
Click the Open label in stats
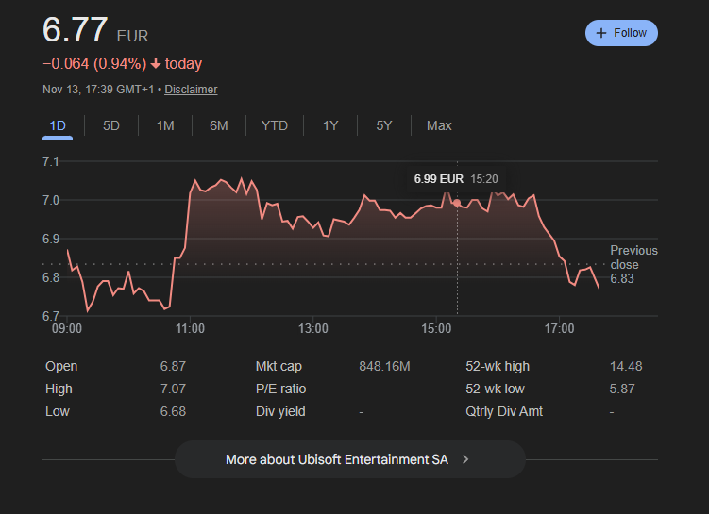(x=61, y=366)
